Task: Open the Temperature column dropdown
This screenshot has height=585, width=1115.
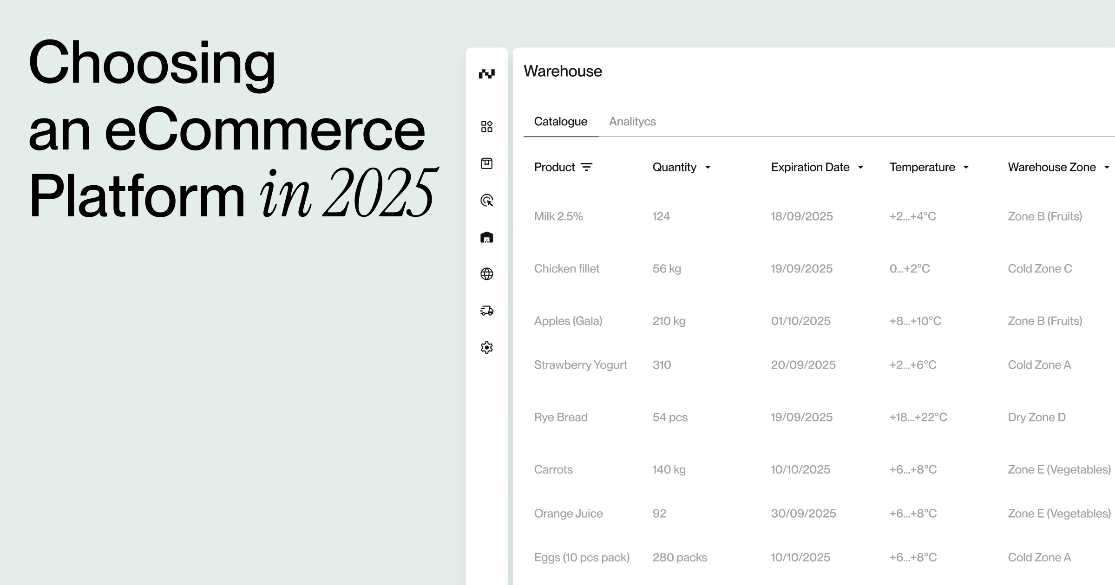Action: coord(966,168)
